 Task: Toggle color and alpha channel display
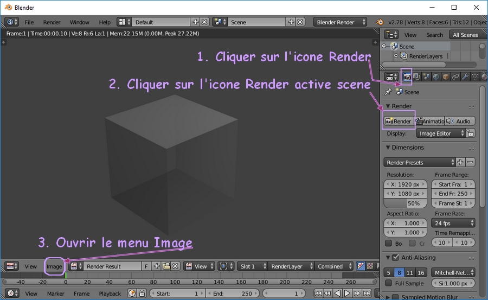tap(361, 266)
